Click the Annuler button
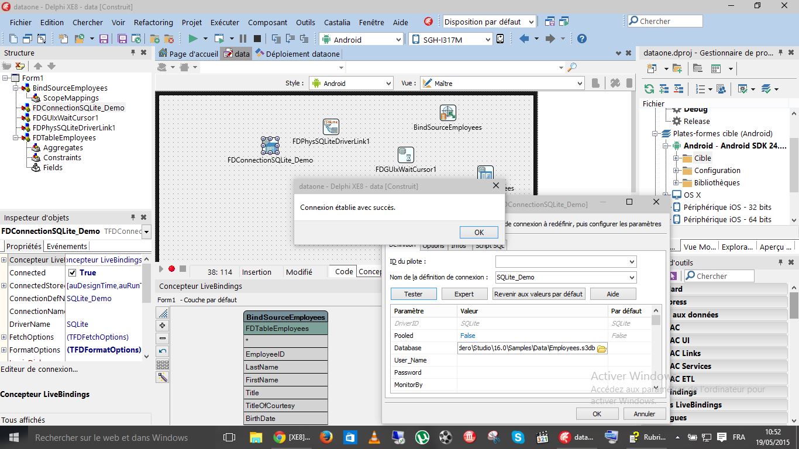Screen dimensions: 799x449 pyautogui.click(x=644, y=413)
